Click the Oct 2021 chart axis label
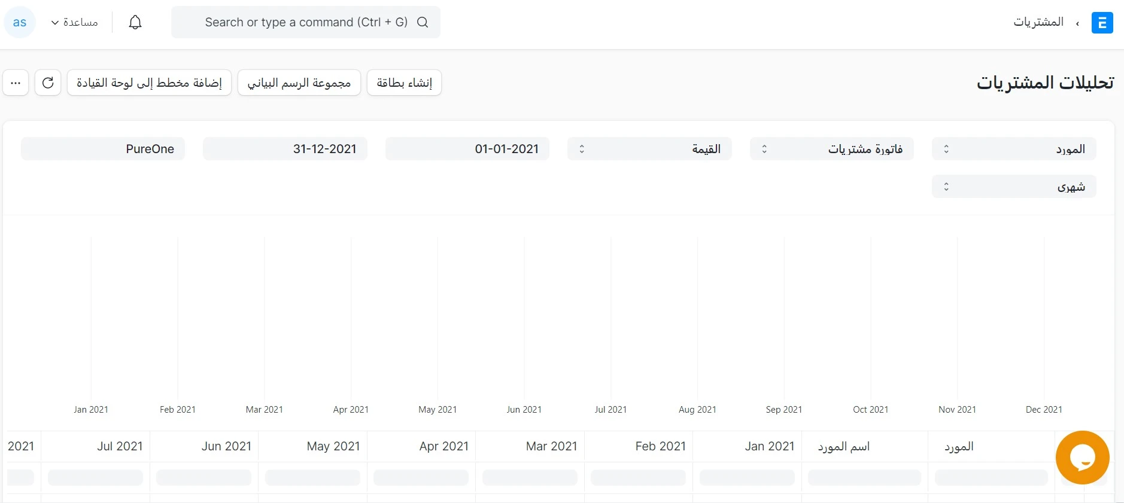1124x503 pixels. [870, 410]
